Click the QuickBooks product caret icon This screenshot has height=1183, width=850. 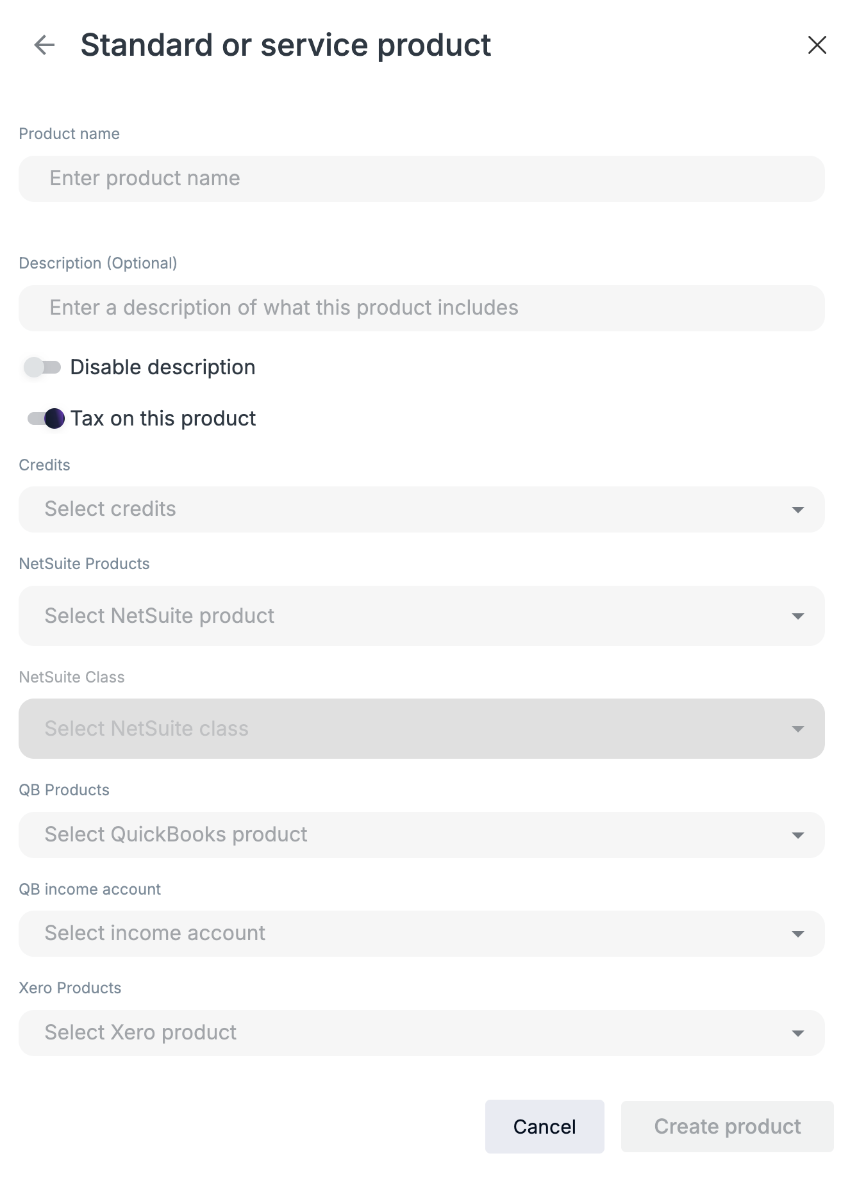point(797,835)
